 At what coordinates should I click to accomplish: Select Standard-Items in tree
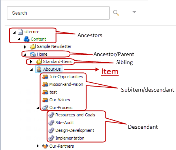click(x=58, y=61)
